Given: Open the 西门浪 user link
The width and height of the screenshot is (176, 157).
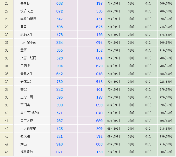Looking at the screenshot, I should pos(25,105).
